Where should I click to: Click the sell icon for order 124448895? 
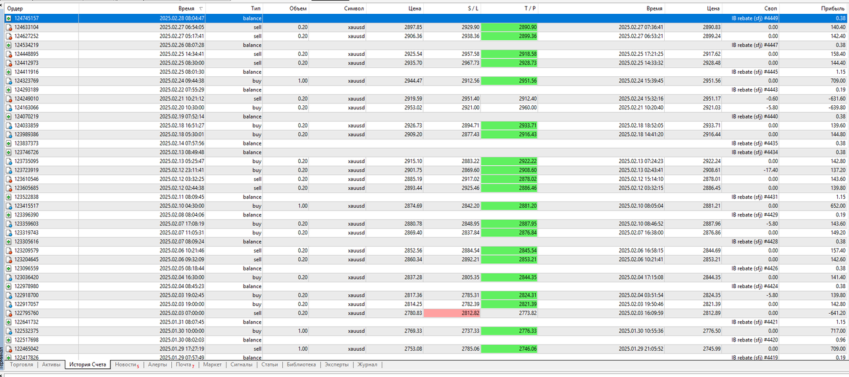point(9,54)
